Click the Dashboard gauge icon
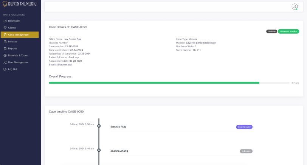This screenshot has width=307, height=165. [5, 21]
